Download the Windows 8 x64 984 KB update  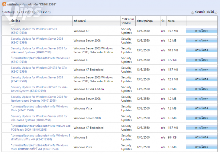202,137
